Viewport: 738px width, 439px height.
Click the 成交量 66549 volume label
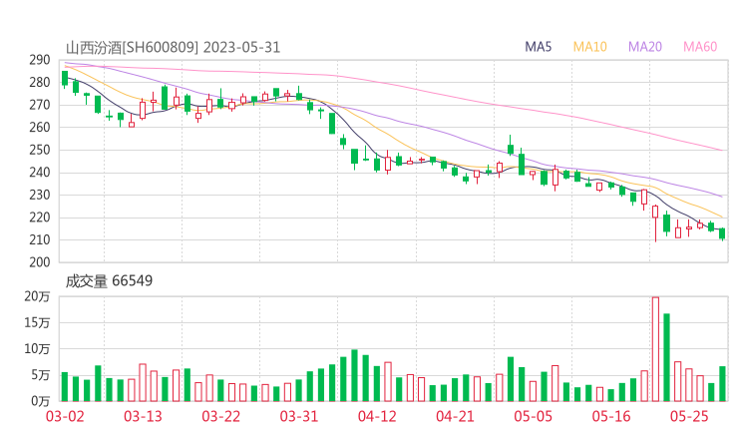[x=109, y=281]
